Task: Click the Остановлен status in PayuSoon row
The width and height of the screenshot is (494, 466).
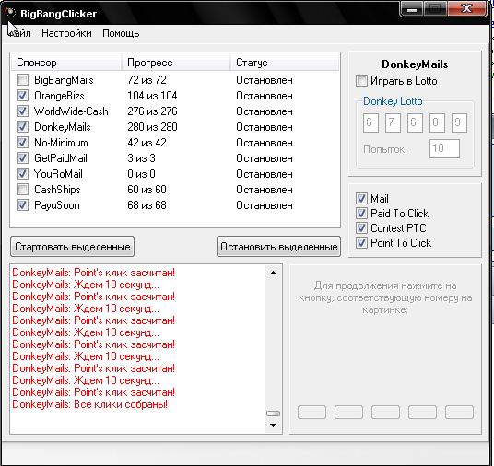Action: 265,205
